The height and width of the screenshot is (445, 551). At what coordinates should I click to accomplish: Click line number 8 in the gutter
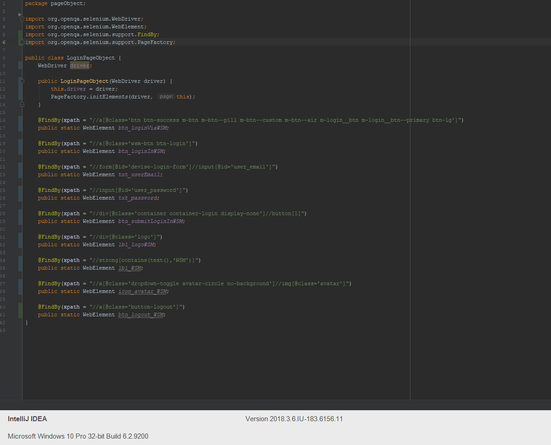tap(4, 58)
